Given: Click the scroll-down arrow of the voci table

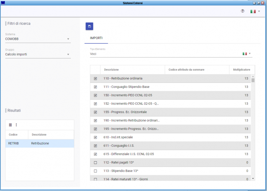Looking at the screenshot, I should tap(253, 178).
